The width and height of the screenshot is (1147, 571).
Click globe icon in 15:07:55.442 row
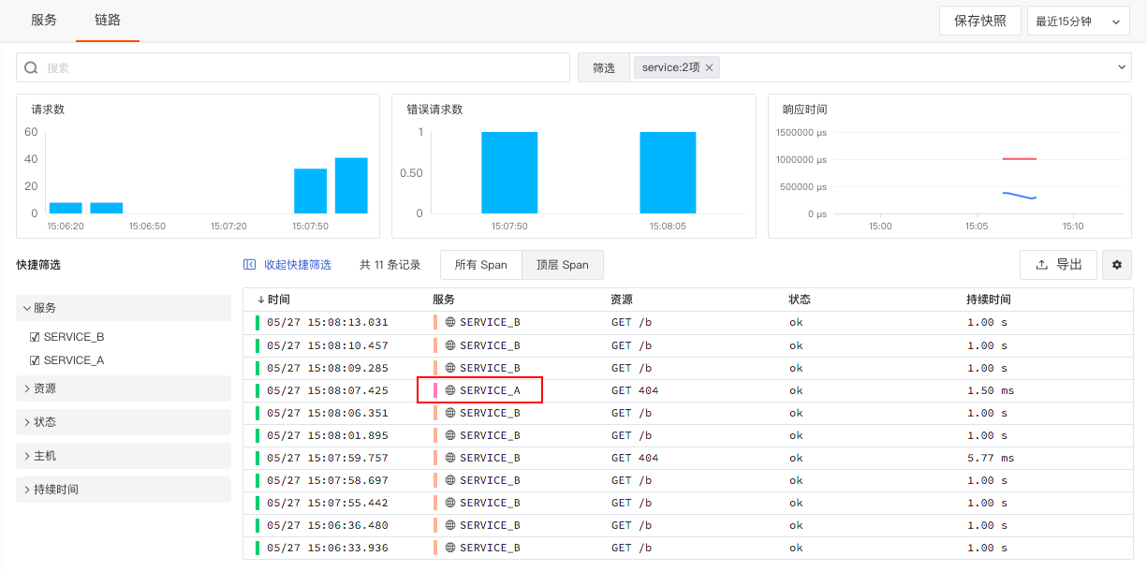tap(450, 503)
